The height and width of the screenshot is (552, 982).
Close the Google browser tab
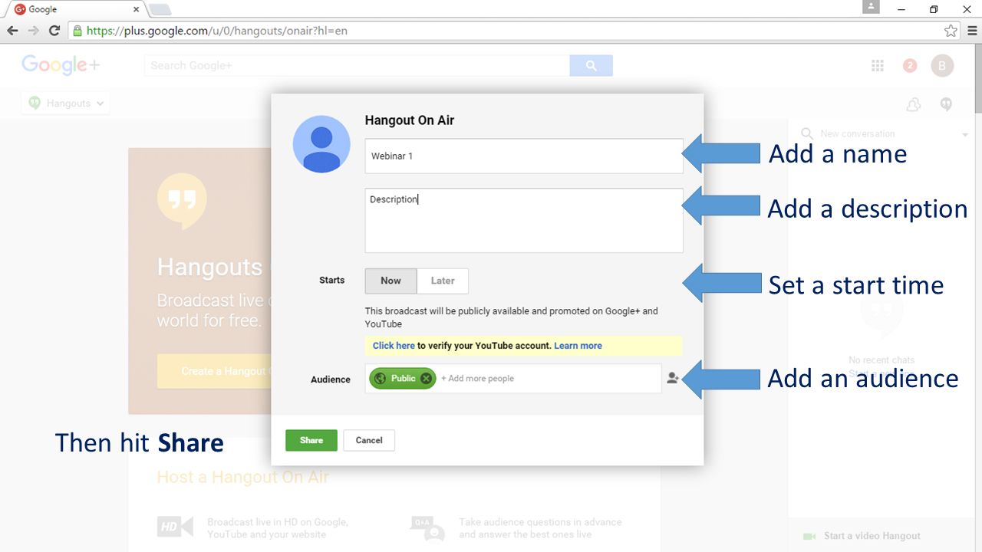pos(137,10)
